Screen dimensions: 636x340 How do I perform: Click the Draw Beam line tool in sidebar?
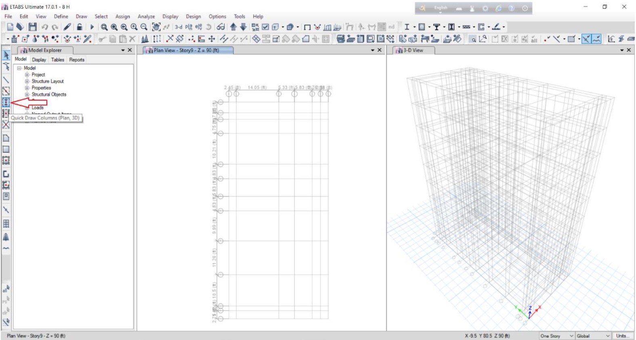click(x=6, y=80)
